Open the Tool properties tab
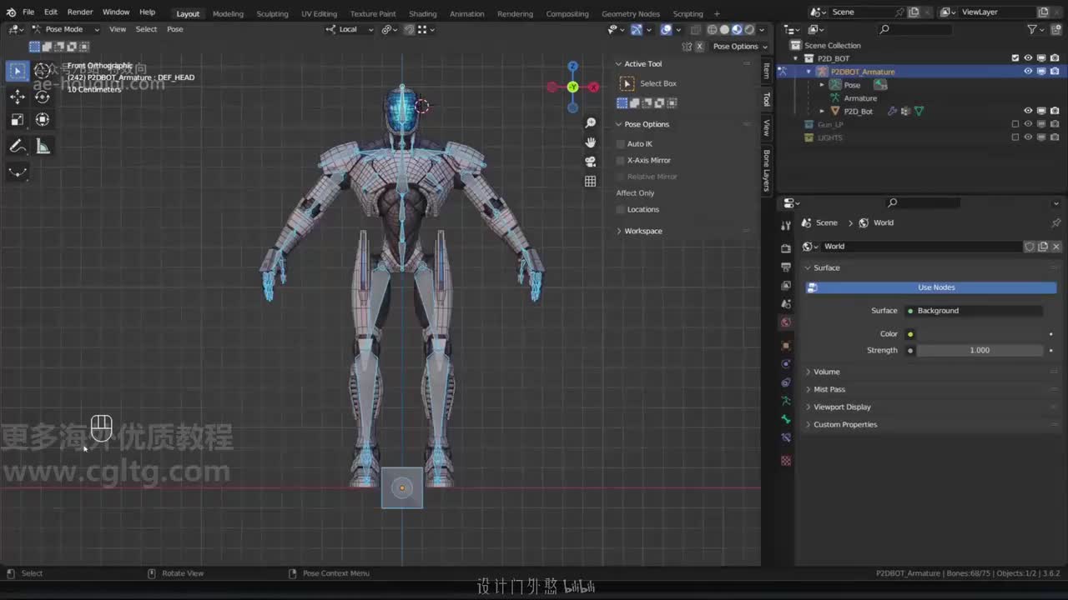Screen dimensions: 1068x600 [x=786, y=226]
